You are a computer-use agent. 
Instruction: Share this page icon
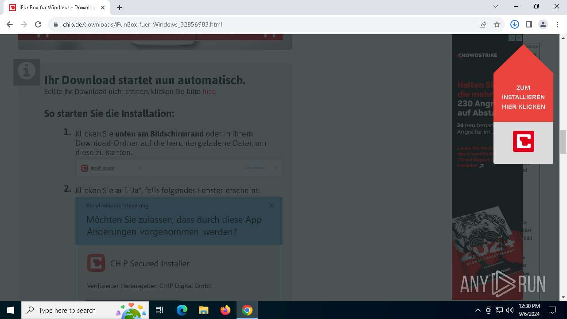[x=483, y=24]
